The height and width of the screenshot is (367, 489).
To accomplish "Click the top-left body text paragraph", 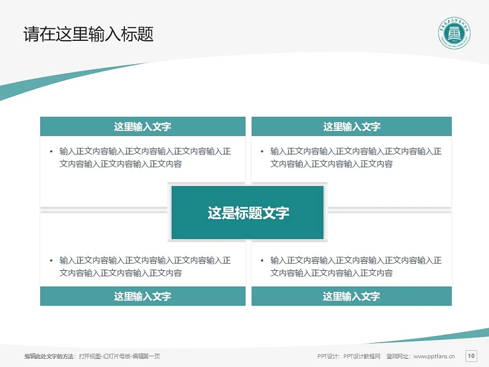I will tap(145, 158).
